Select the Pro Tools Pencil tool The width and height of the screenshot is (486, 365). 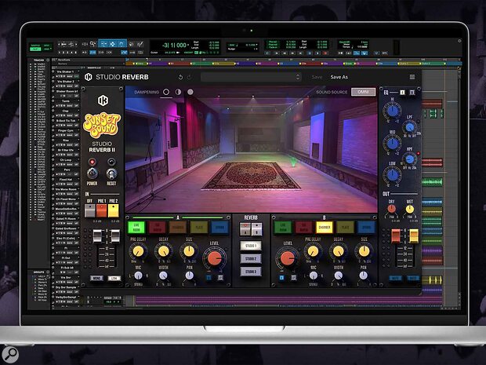coord(140,44)
